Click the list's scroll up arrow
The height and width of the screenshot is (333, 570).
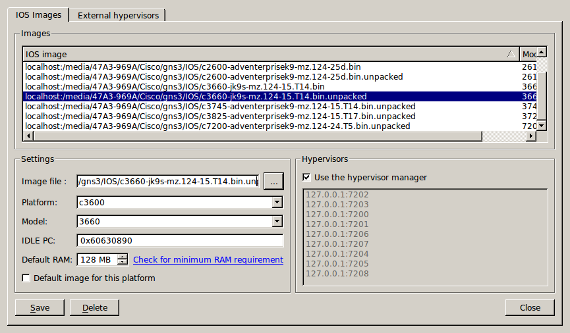click(542, 53)
